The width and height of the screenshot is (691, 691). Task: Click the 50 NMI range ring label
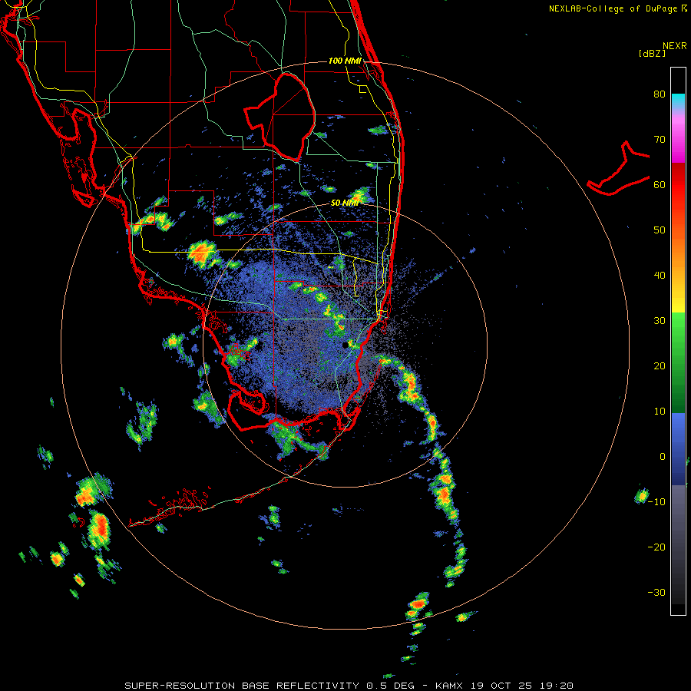[x=345, y=203]
